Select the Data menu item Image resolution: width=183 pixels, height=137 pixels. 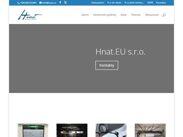click(x=123, y=15)
